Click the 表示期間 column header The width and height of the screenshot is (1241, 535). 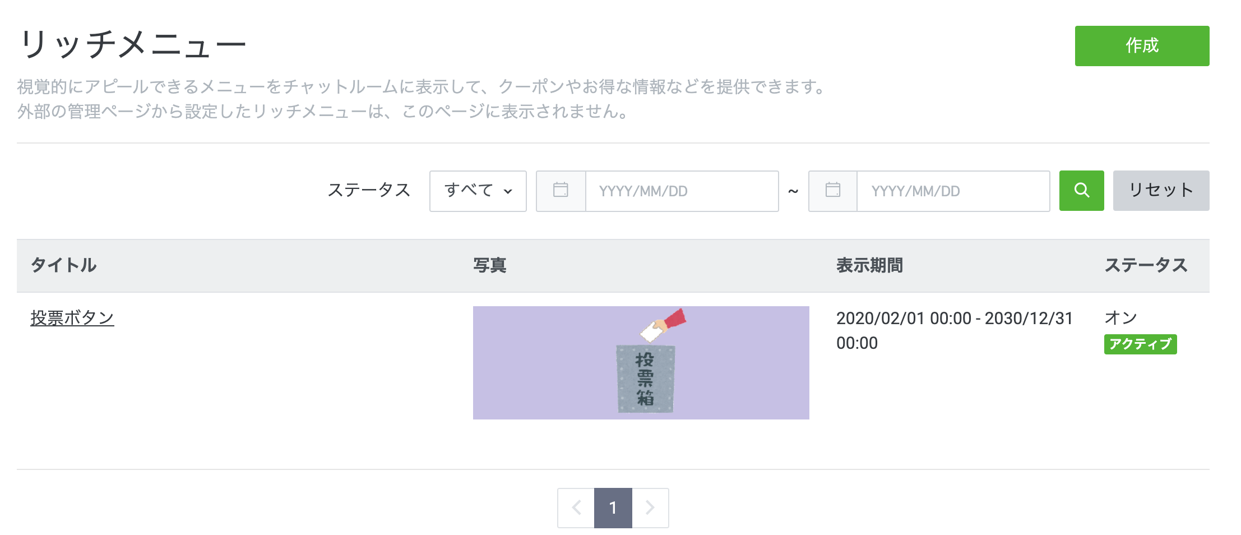869,265
